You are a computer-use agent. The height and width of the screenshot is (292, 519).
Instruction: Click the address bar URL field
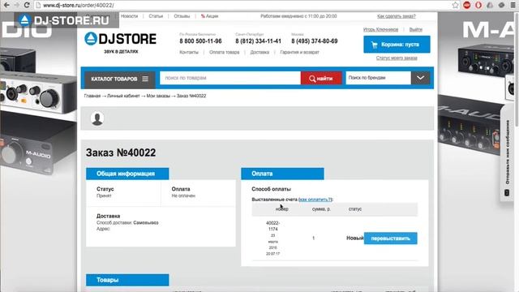click(243, 6)
